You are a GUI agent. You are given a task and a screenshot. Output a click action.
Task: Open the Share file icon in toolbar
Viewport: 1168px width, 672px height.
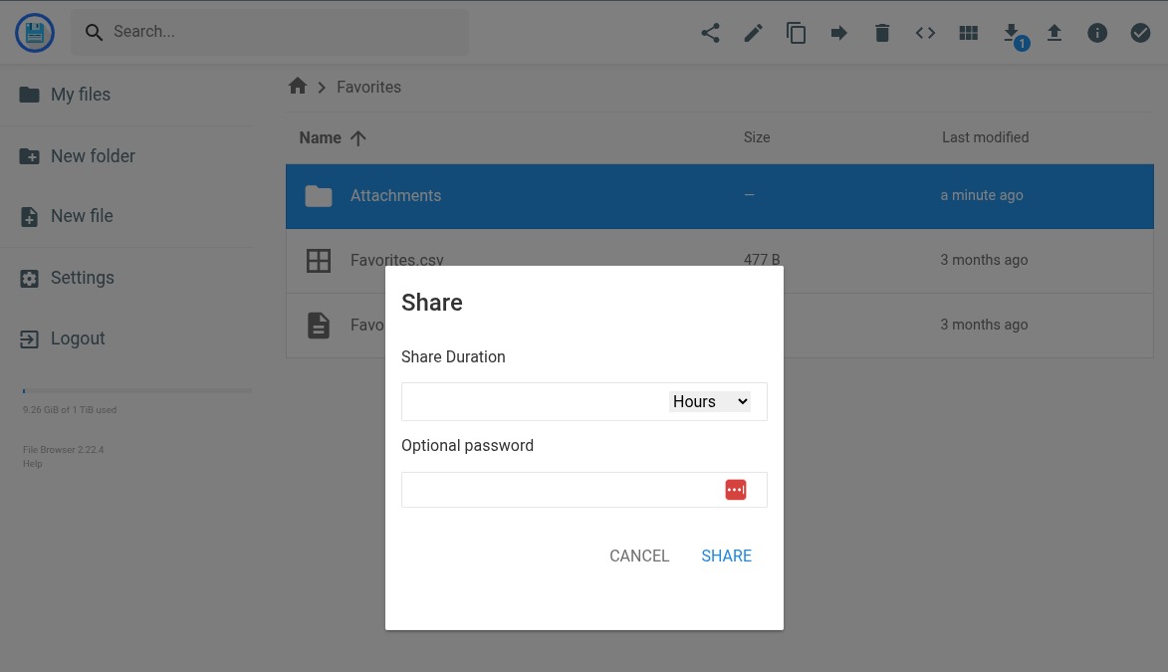[x=710, y=32]
